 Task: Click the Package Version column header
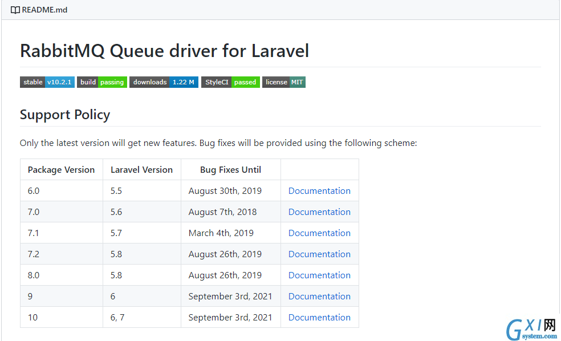tap(61, 169)
